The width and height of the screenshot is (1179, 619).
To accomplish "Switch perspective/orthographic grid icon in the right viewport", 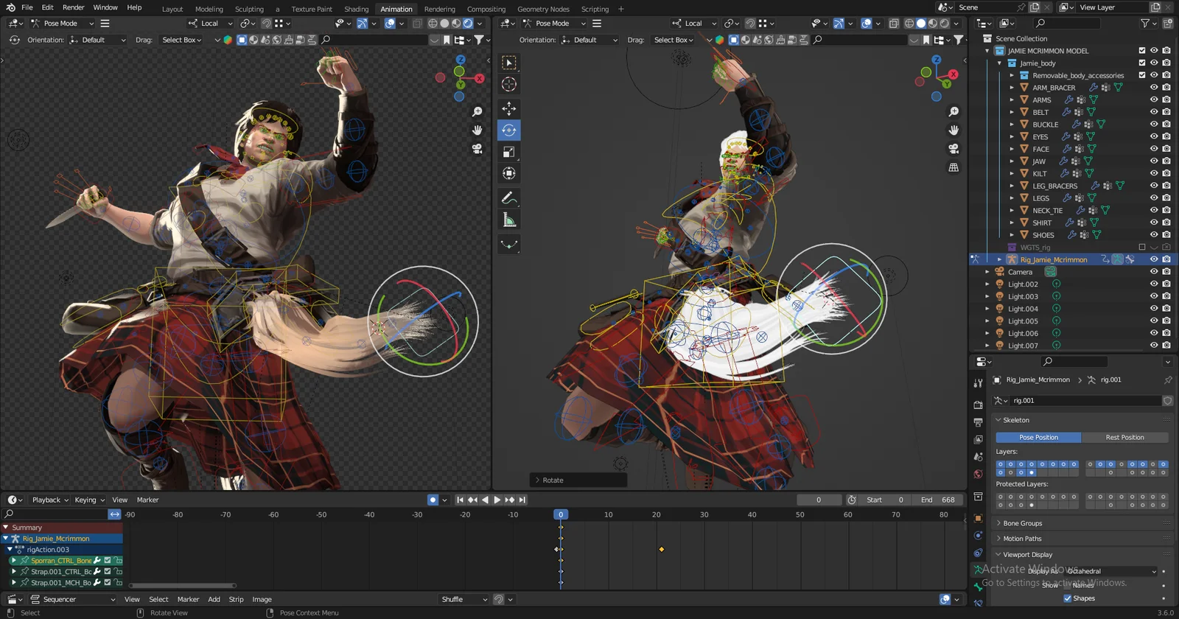I will tap(954, 168).
